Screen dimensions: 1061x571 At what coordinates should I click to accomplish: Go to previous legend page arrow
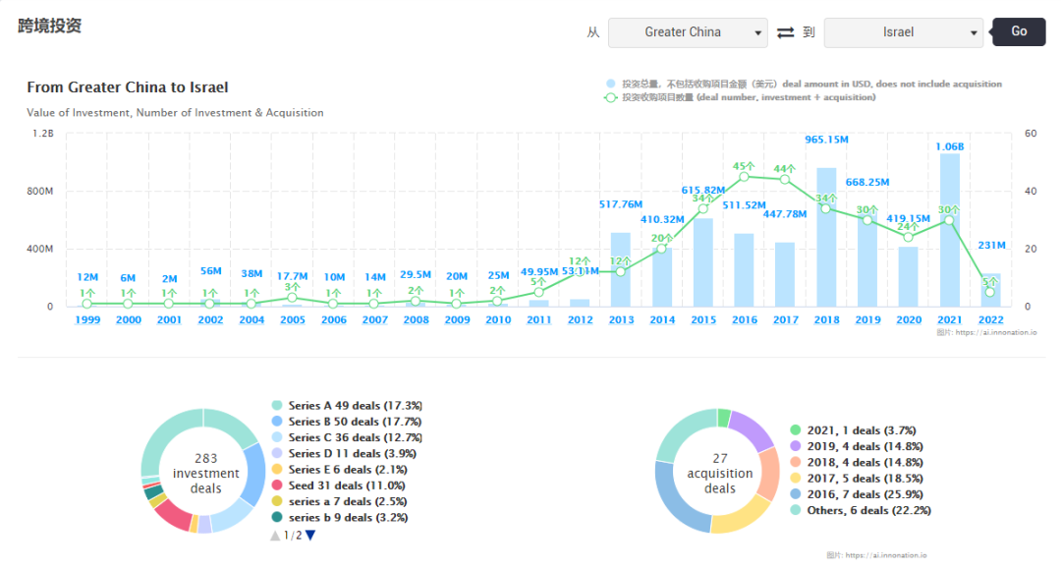point(275,536)
